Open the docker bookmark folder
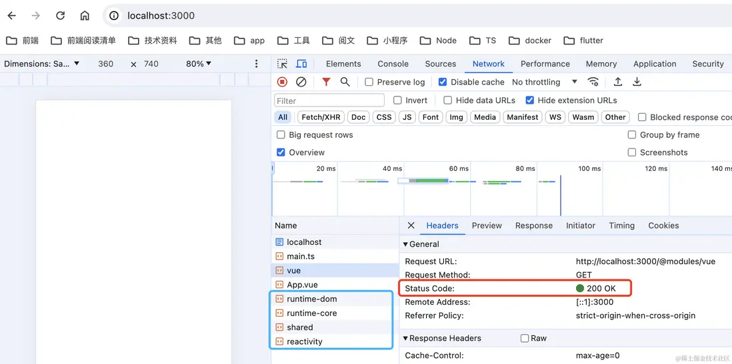 coord(530,41)
